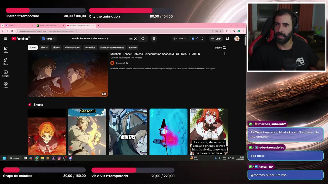
Task: Switch to Stream - Kick Dashboard tab
Action: (50, 26)
